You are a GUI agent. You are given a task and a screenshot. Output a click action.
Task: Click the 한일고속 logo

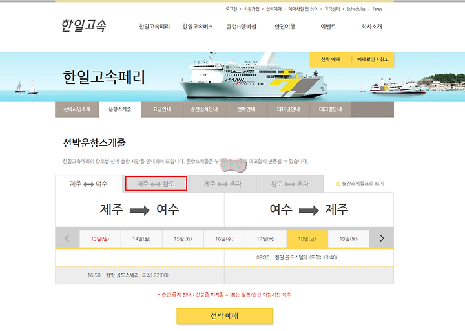click(83, 25)
